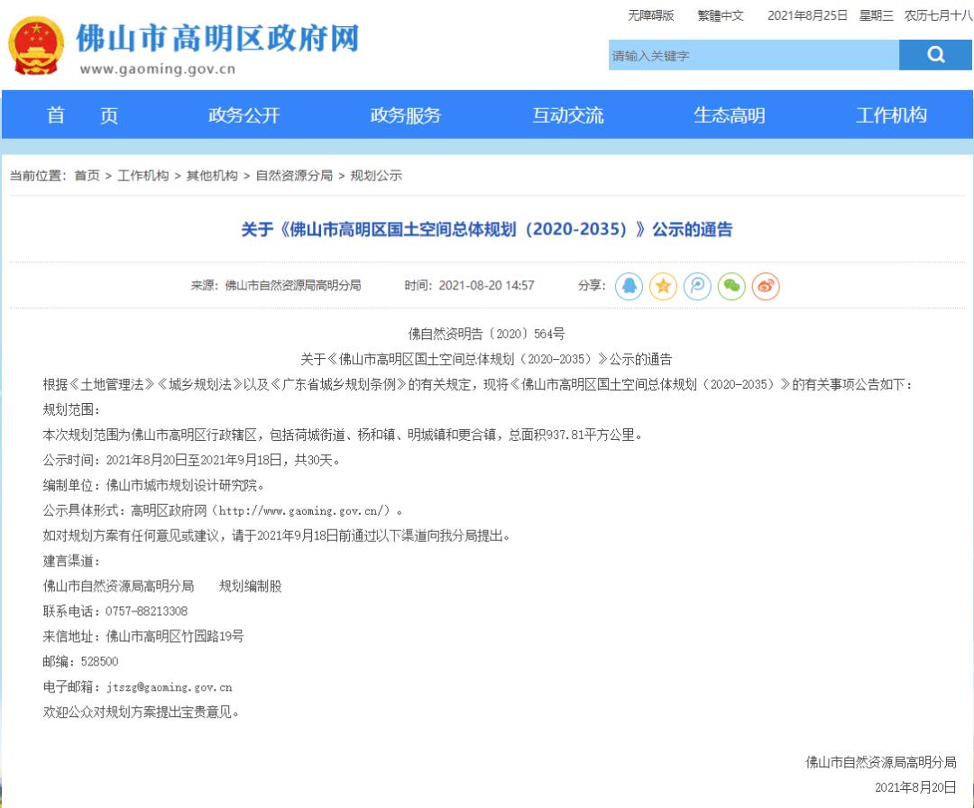Share via the star Qzone icon
Image resolution: width=974 pixels, height=808 pixels.
[x=663, y=286]
